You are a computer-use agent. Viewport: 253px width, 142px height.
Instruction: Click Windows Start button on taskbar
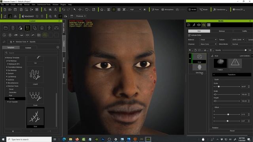click(x=3, y=139)
